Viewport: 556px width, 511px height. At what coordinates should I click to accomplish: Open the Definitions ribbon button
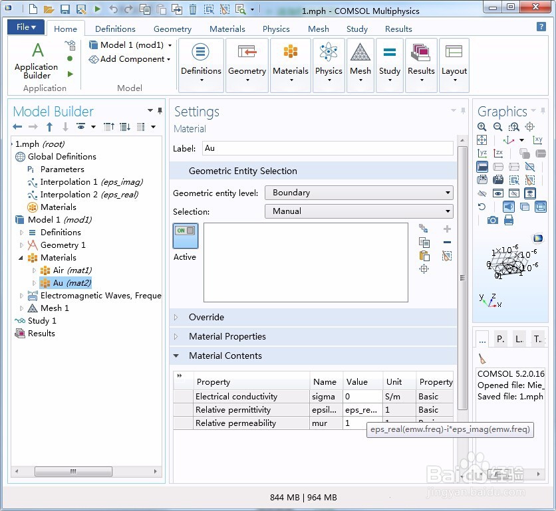[x=201, y=65]
